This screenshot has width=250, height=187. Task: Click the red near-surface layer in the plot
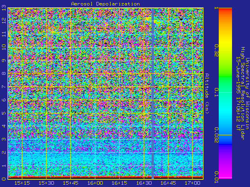(105, 177)
